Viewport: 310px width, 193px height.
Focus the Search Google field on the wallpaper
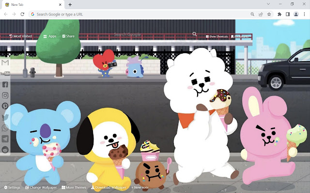152,34
